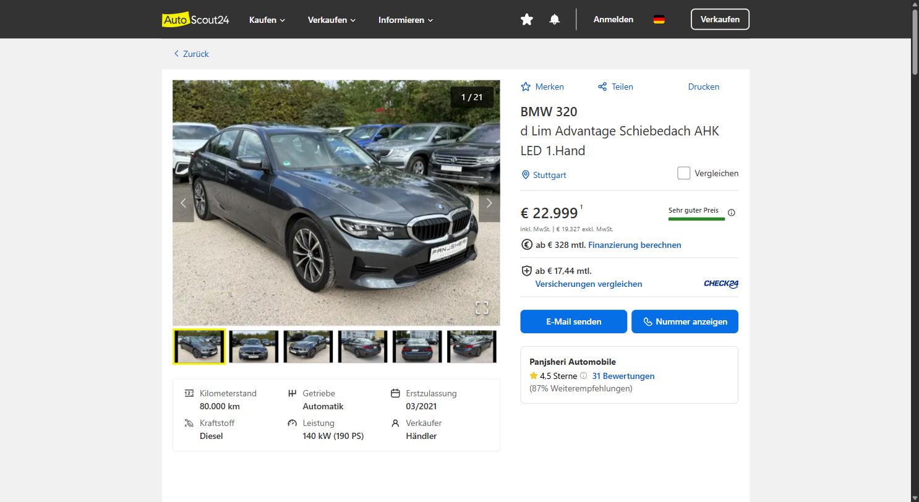Click the info icon beside Sehr guter Preis
Viewport: 919px width, 502px height.
click(732, 213)
